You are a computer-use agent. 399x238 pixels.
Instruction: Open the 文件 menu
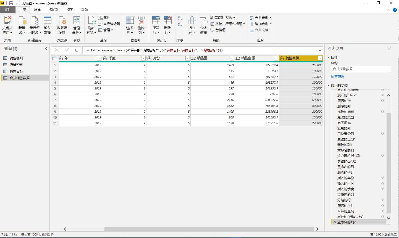[8, 10]
